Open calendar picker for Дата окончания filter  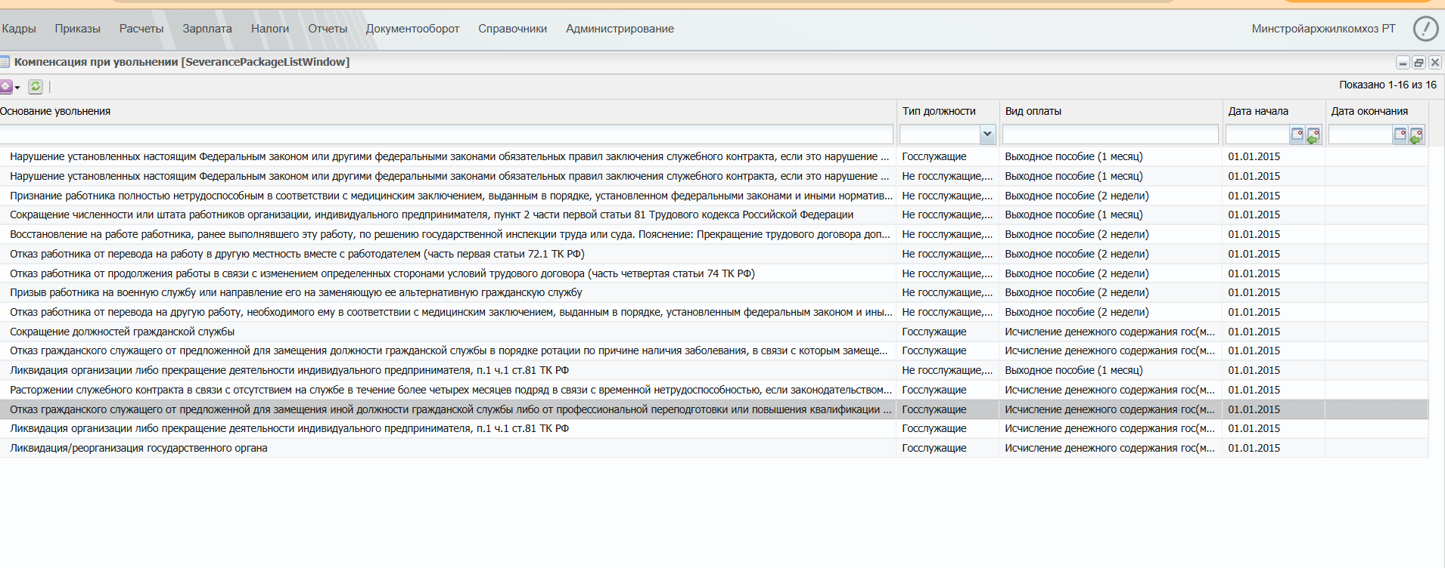coord(1400,134)
